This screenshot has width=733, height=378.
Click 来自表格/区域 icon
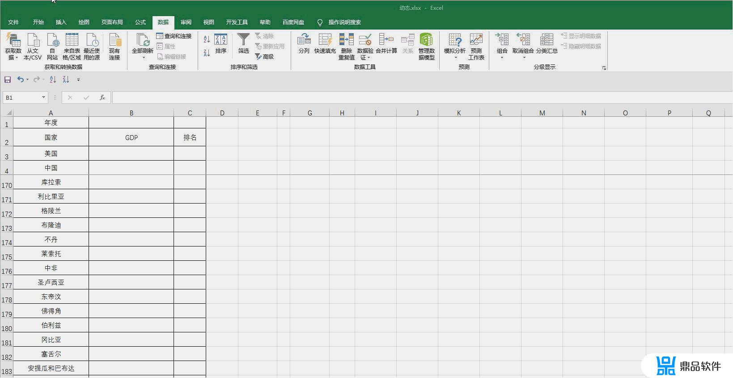coord(72,40)
